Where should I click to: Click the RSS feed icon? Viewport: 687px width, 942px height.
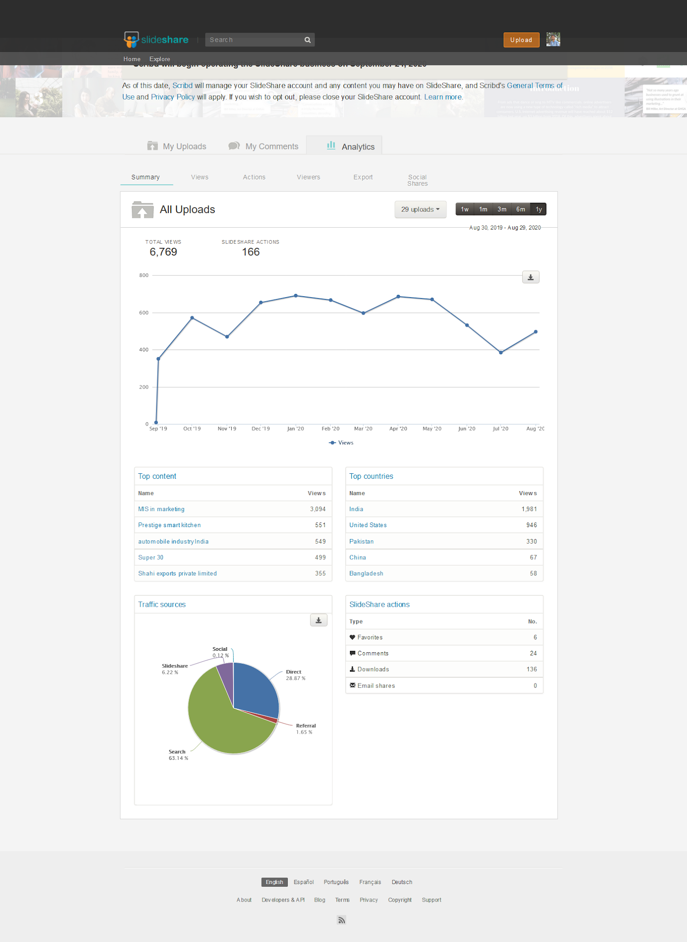coord(341,920)
